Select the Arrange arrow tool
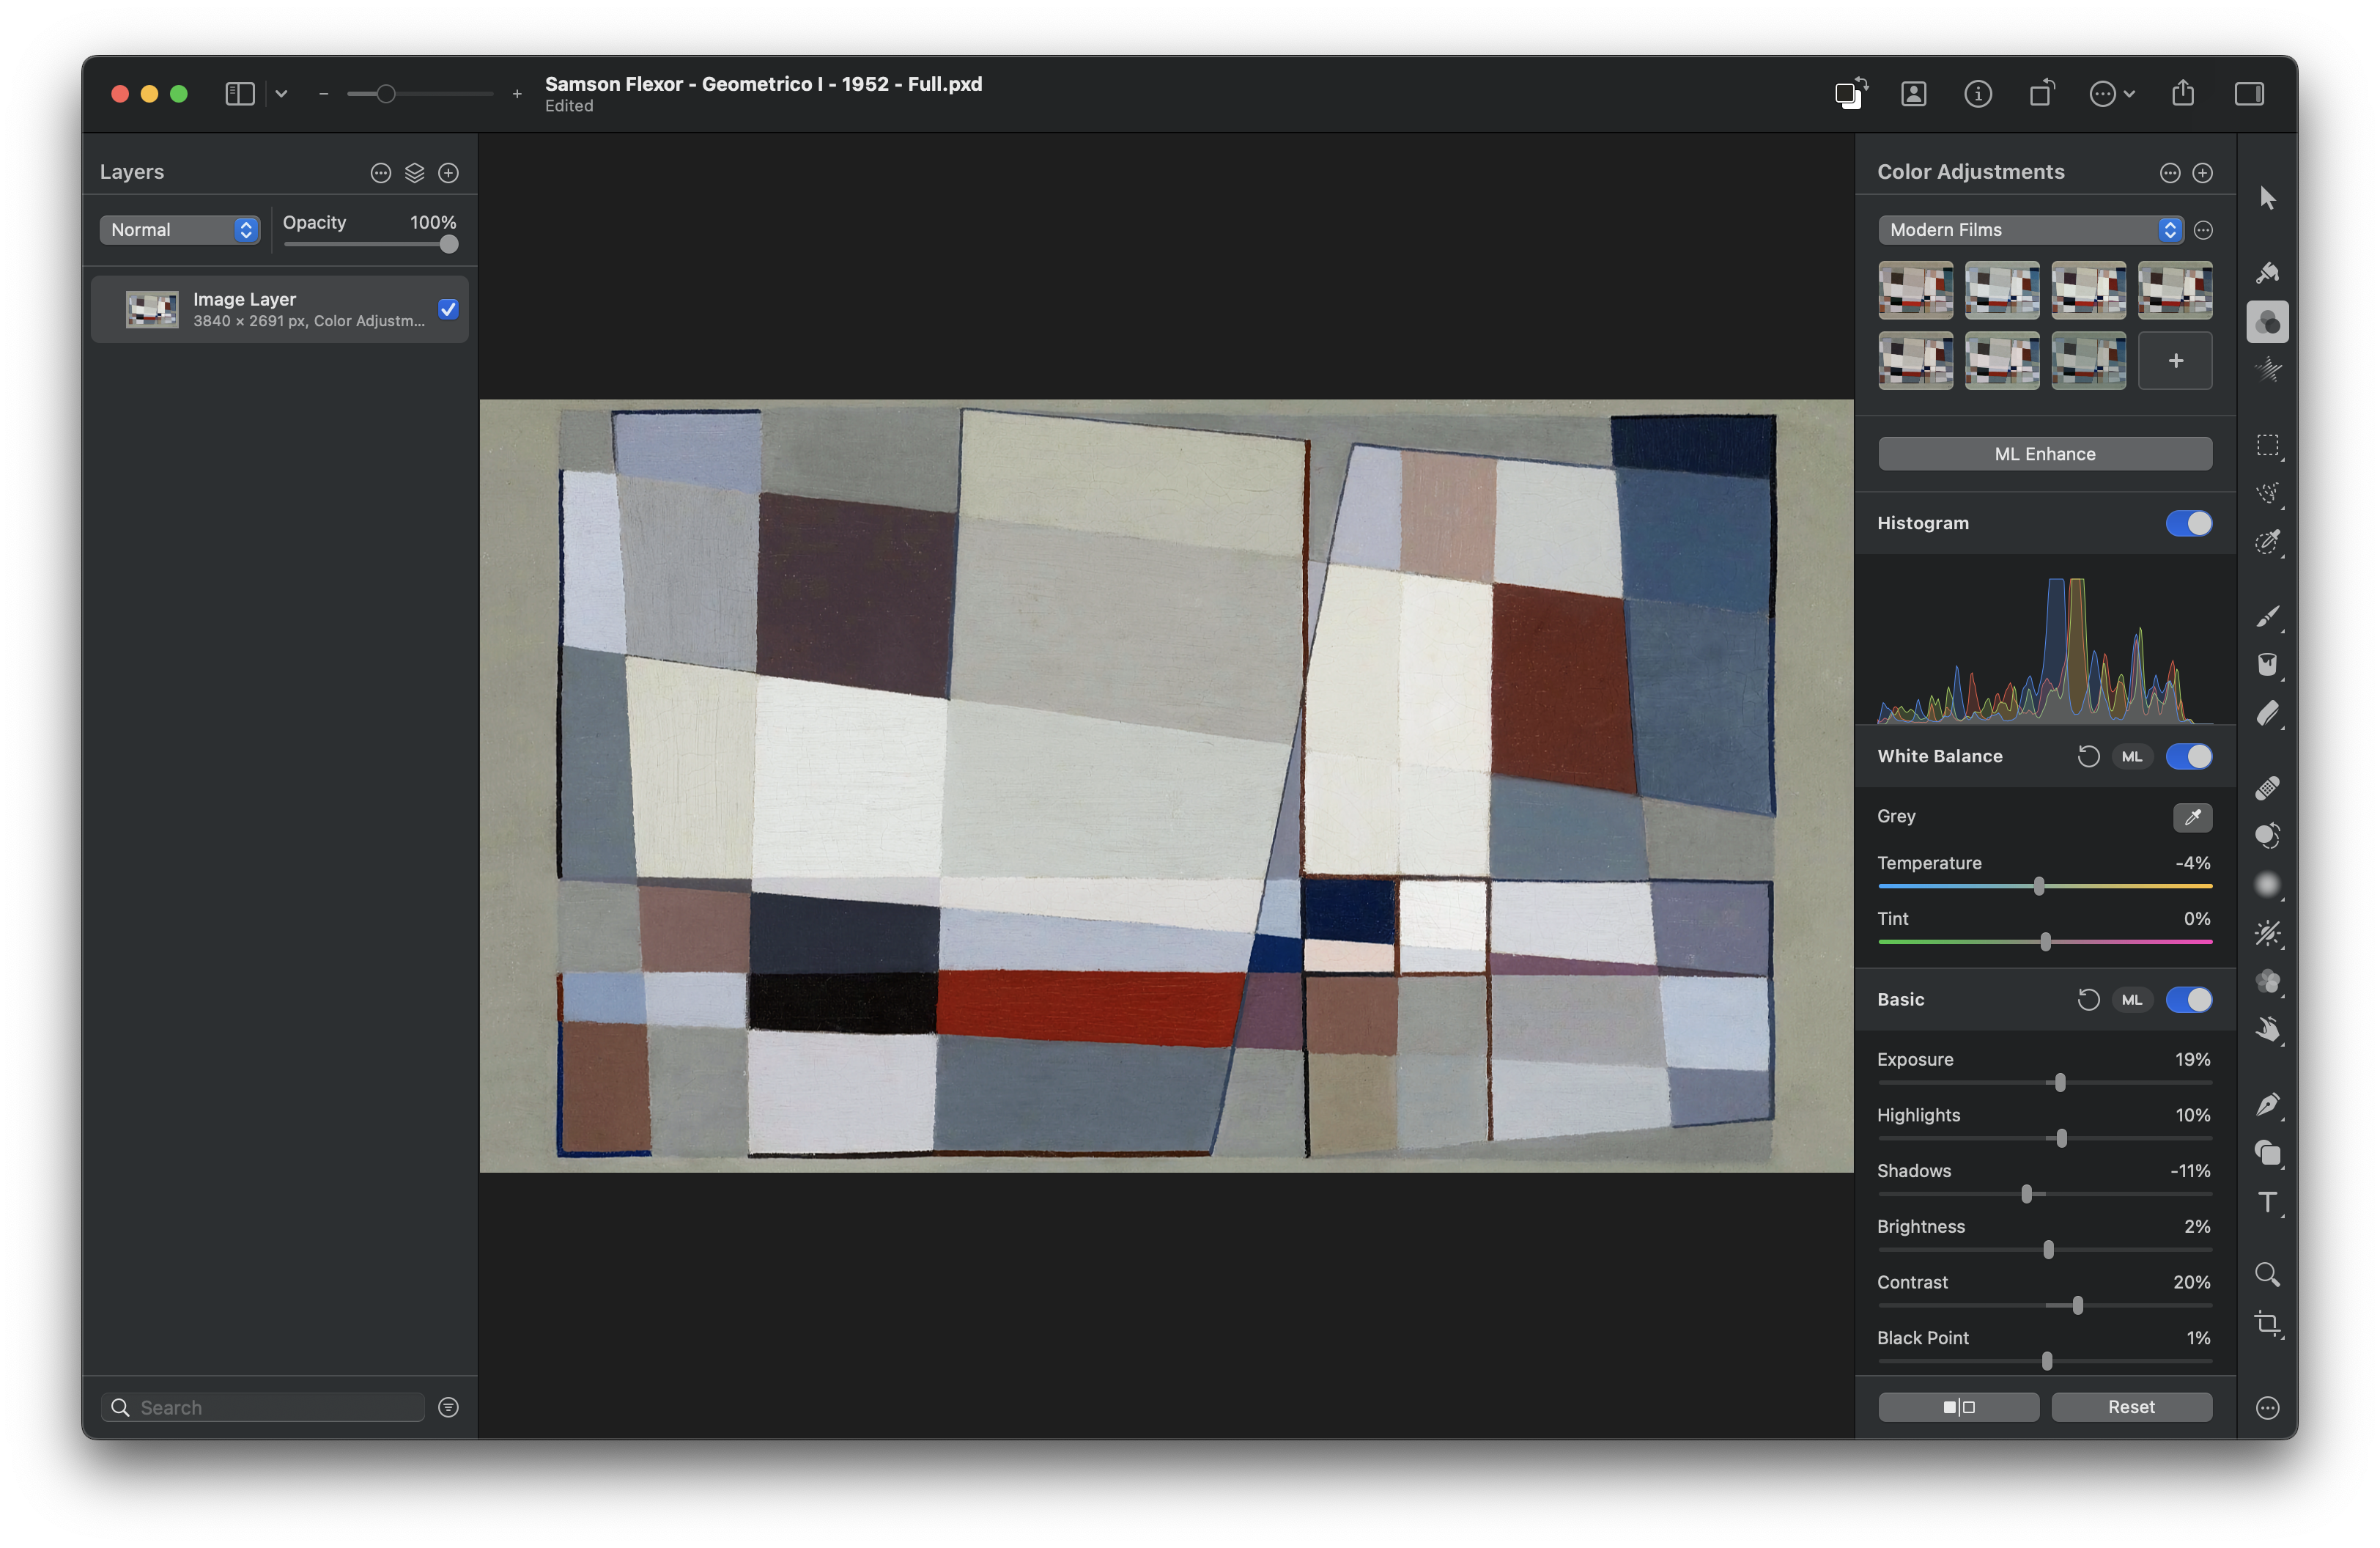Viewport: 2380px width, 1548px height. point(2267,198)
